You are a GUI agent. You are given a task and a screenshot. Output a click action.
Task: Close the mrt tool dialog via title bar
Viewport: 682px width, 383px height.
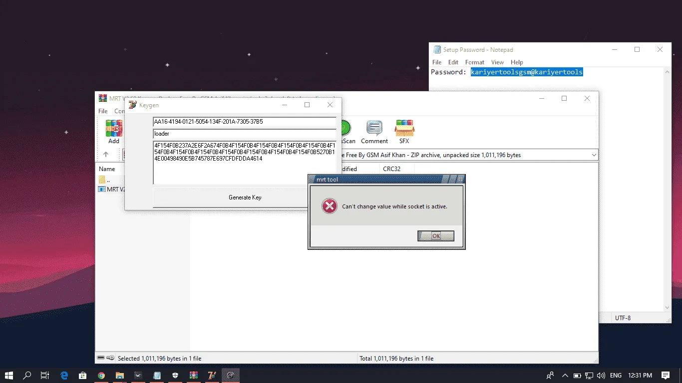pyautogui.click(x=461, y=179)
